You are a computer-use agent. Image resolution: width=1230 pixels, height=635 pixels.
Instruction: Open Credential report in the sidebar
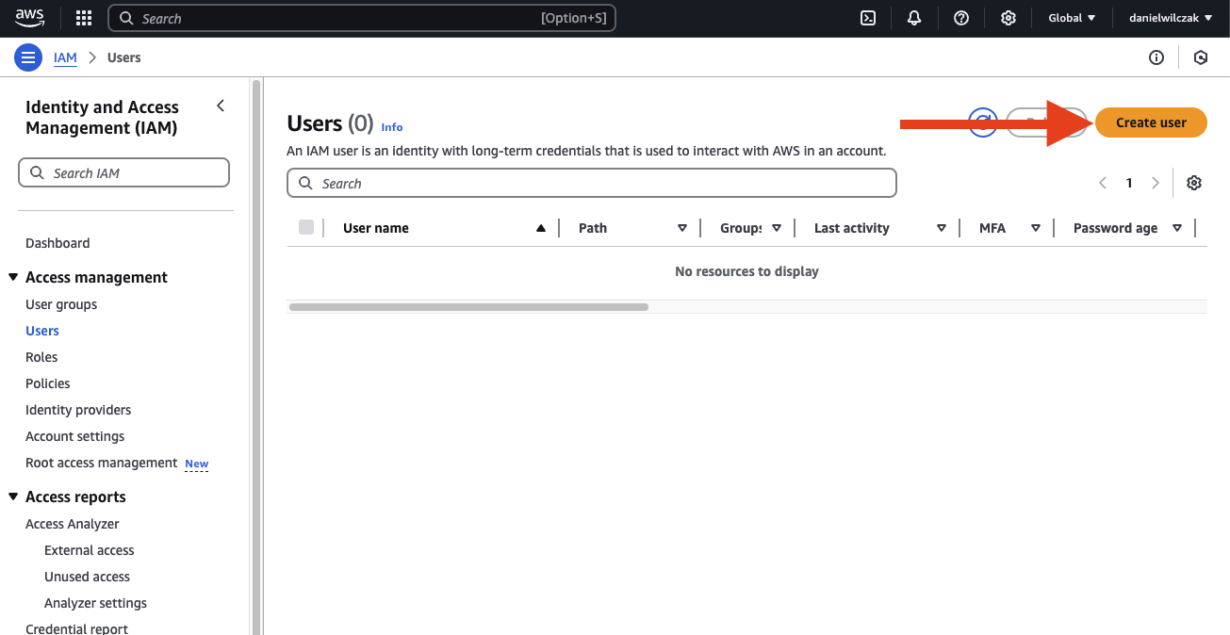(x=76, y=628)
